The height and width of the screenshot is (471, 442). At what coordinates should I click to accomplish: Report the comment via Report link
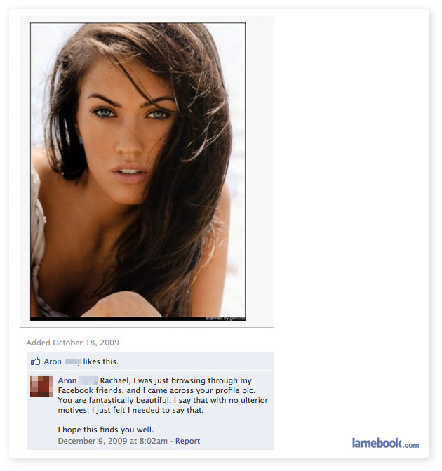[x=187, y=441]
